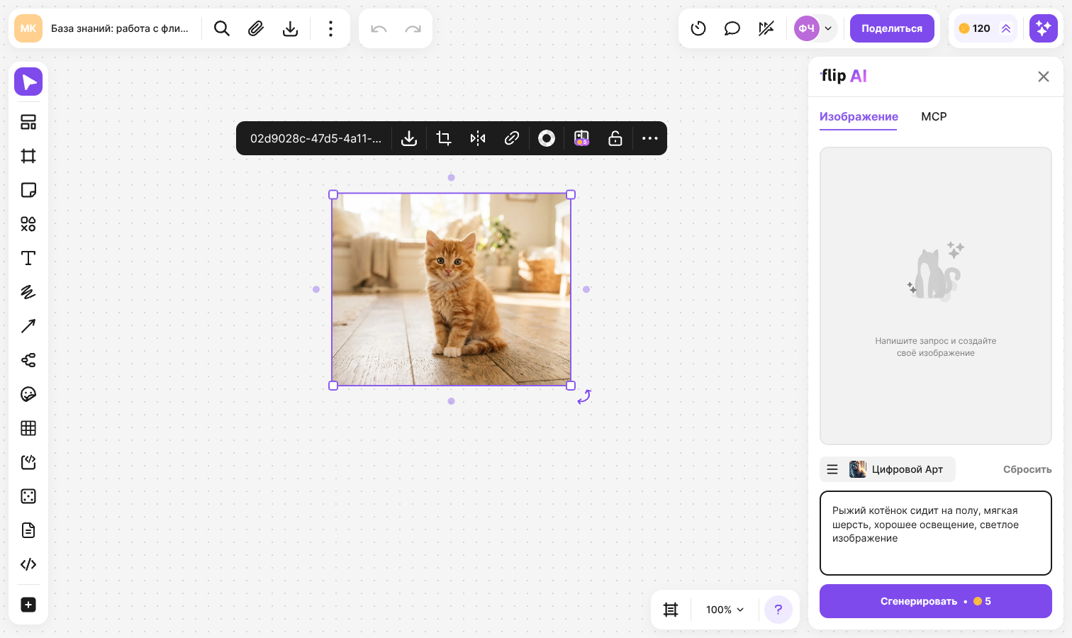Open more options on image toolbar
Image resolution: width=1072 pixels, height=638 pixels.
tap(650, 138)
